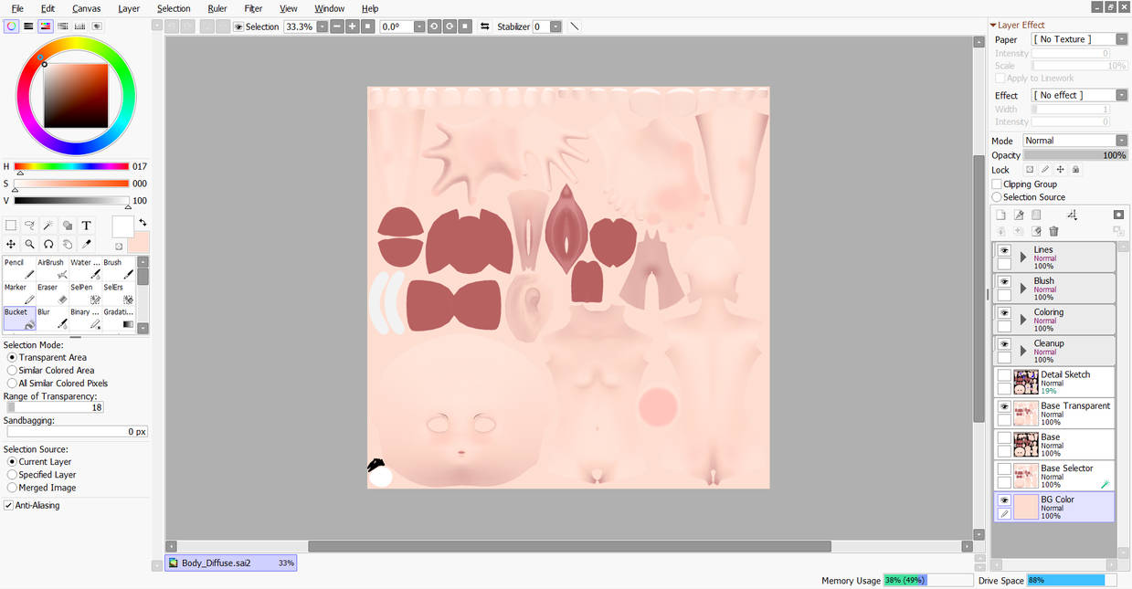
Task: Select the eyedropper color picker tool
Action: click(86, 244)
